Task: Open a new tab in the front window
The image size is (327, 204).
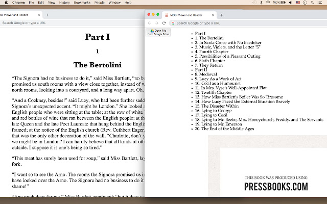Action: click(221, 15)
